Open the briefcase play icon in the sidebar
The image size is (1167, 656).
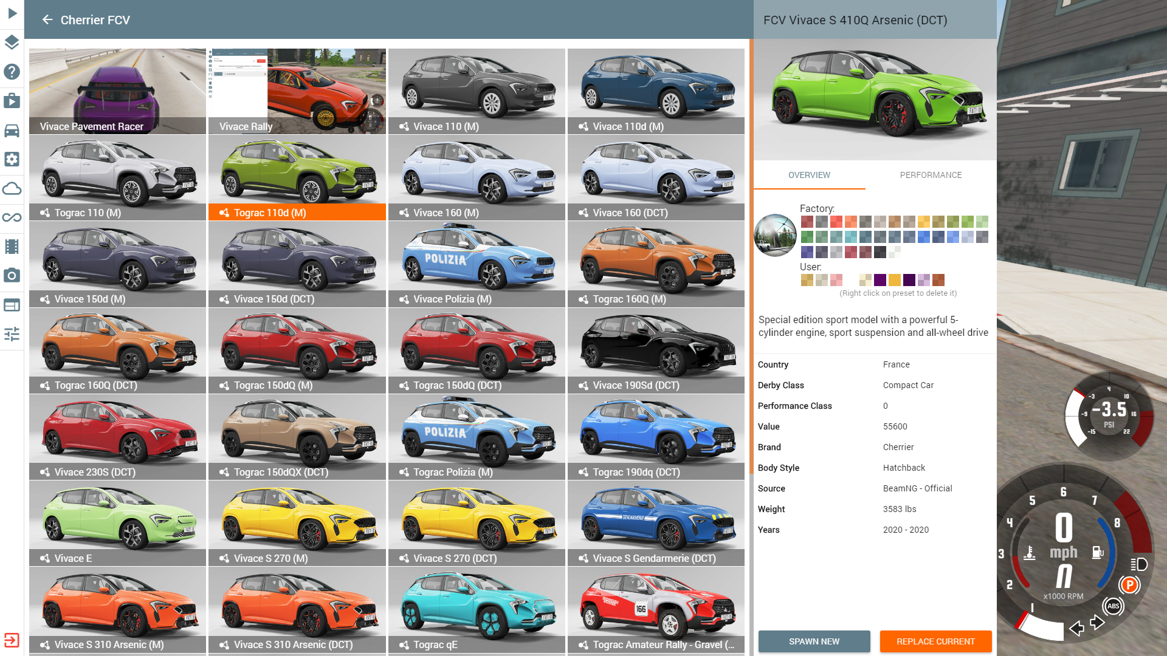[x=12, y=101]
